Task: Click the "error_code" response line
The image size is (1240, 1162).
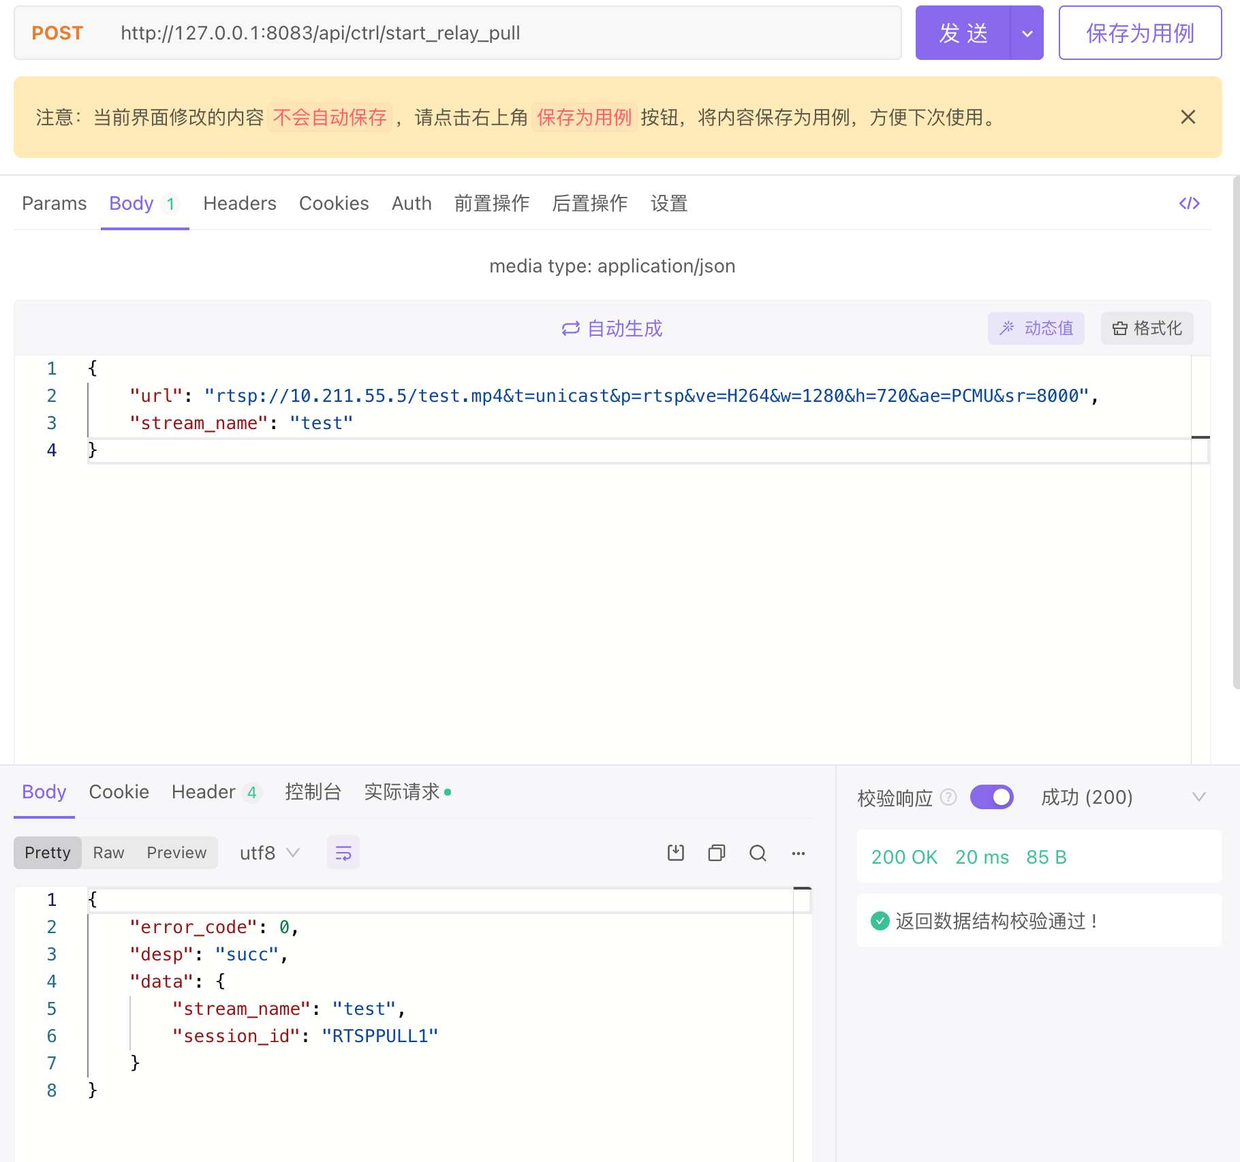Action: pos(214,927)
